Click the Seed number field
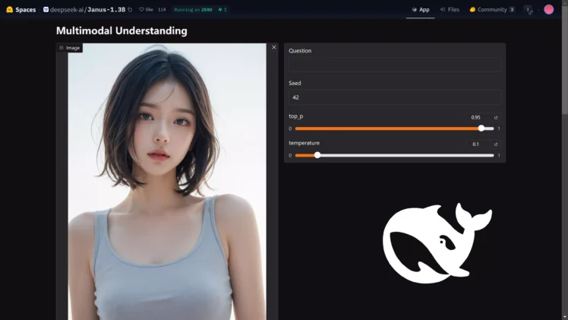 pos(394,97)
